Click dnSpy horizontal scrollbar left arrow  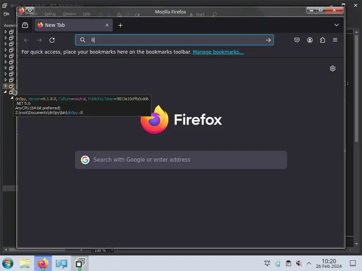point(6,250)
